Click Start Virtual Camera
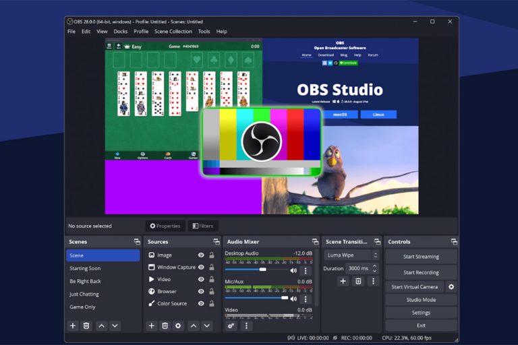This screenshot has height=345, width=518. click(x=415, y=287)
